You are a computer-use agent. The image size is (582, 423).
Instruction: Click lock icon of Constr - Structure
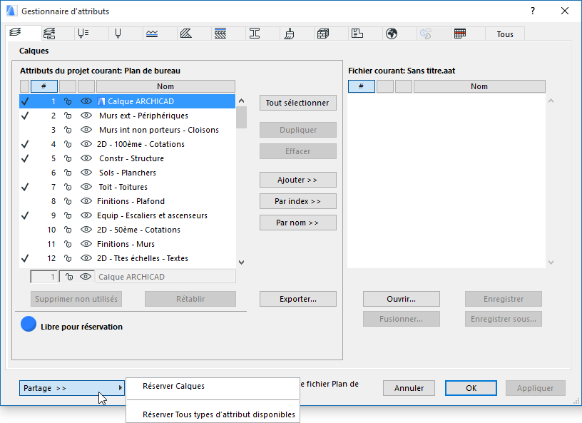(68, 158)
